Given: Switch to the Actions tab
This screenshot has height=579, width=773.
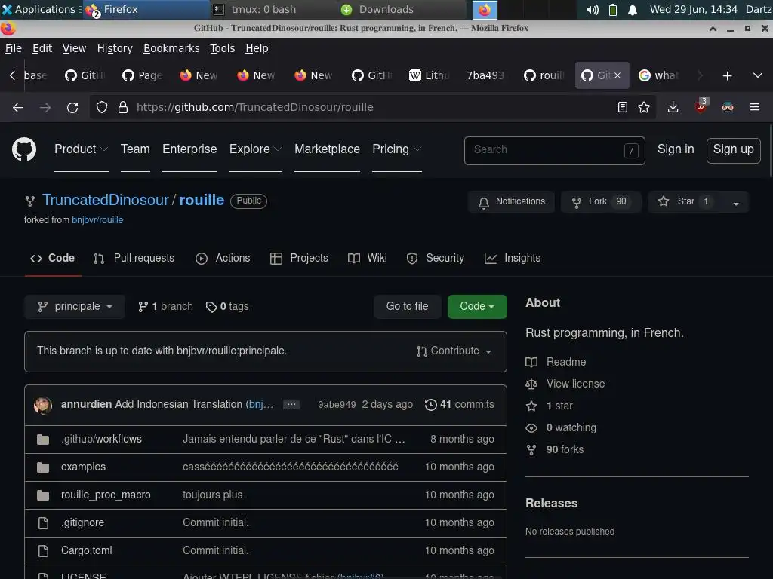Looking at the screenshot, I should (x=223, y=258).
